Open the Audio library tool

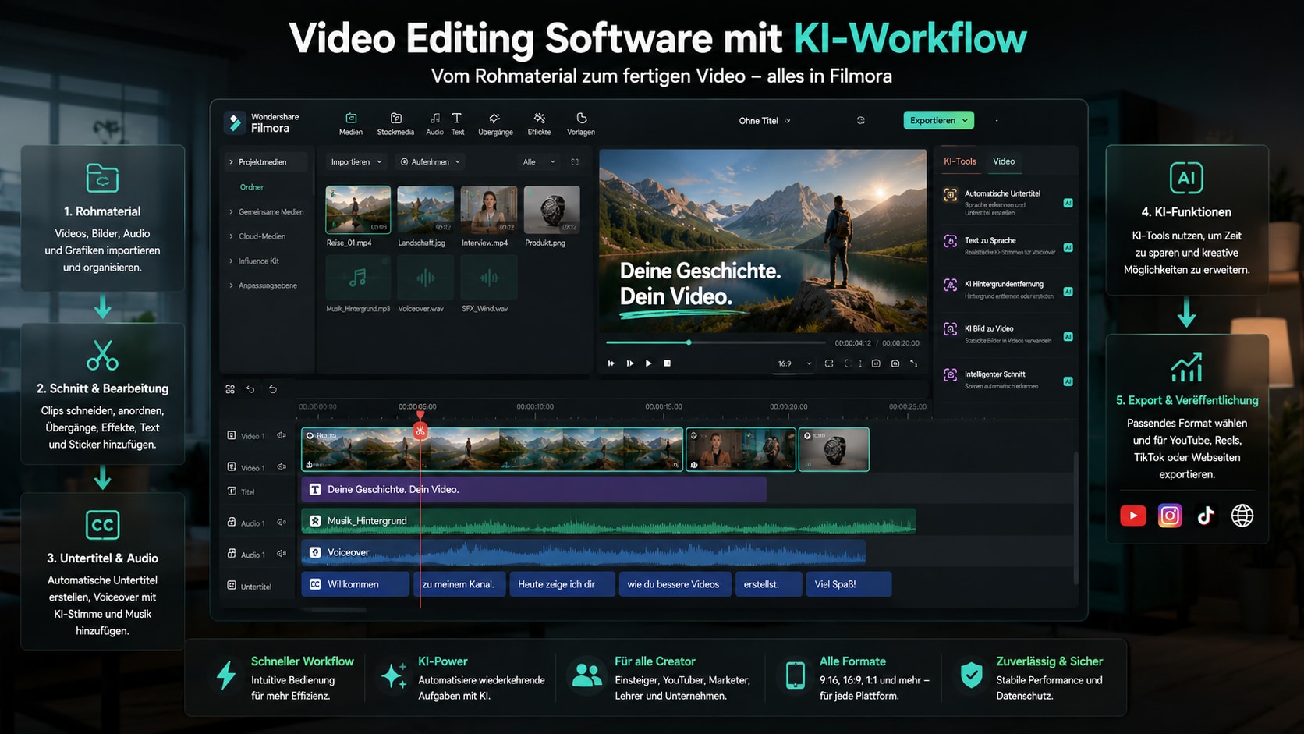pos(434,123)
